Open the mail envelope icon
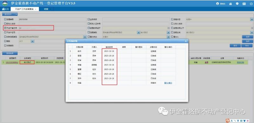 [244, 4]
